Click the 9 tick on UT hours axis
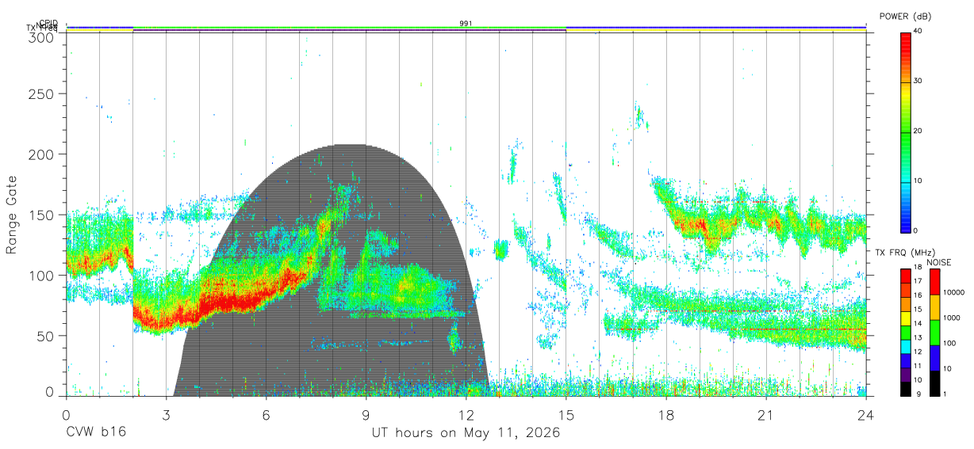This screenshot has width=974, height=449. point(366,415)
